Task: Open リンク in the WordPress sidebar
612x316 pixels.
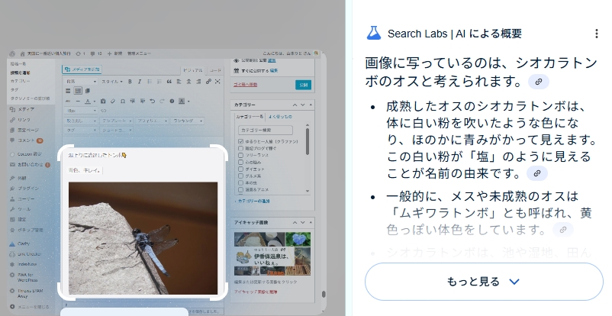Action: [24, 120]
